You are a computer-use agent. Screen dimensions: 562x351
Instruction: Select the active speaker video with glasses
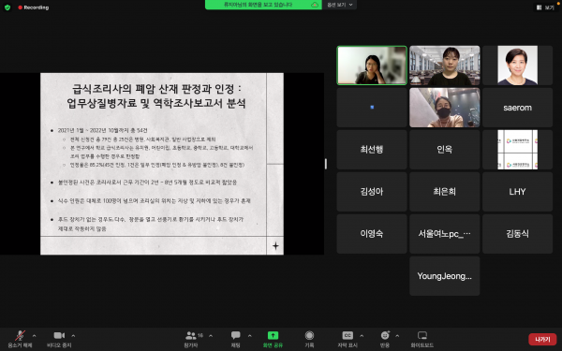click(372, 66)
